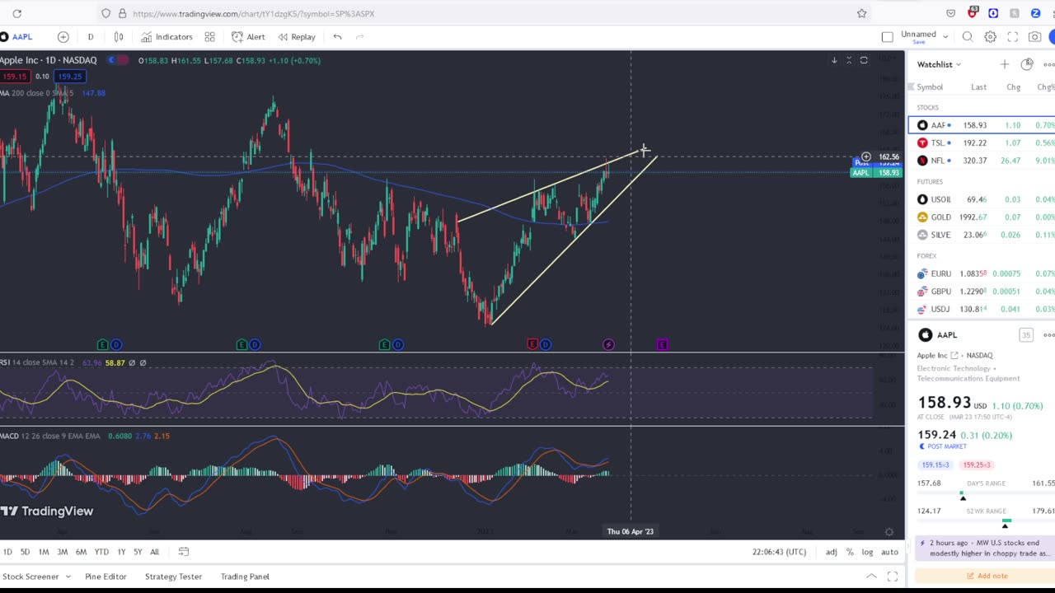
Task: Toggle percent scale
Action: [x=850, y=552]
